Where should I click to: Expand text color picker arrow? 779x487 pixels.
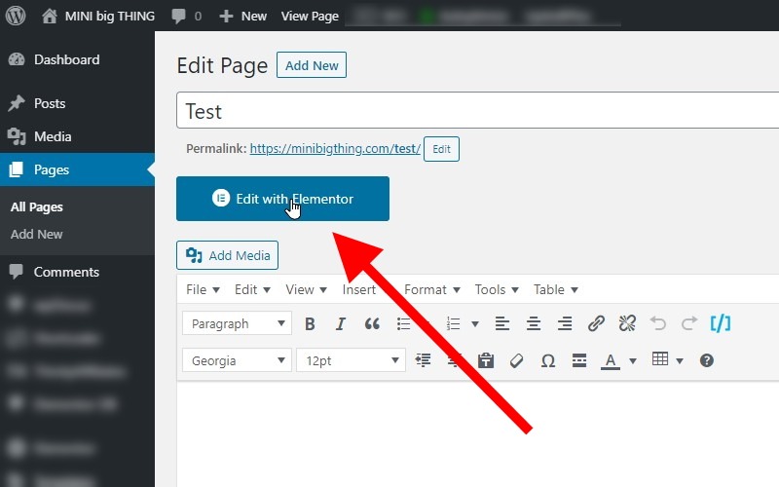(x=633, y=360)
